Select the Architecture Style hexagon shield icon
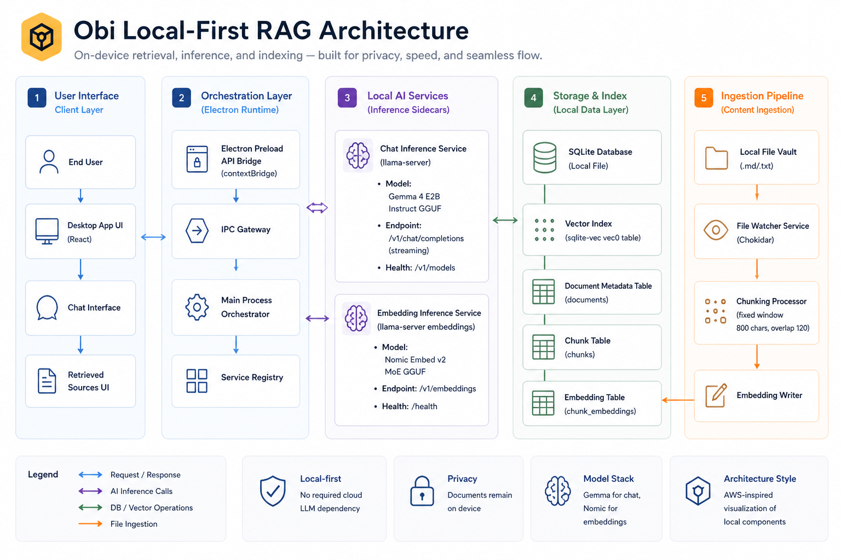Image resolution: width=841 pixels, height=560 pixels. click(x=698, y=491)
